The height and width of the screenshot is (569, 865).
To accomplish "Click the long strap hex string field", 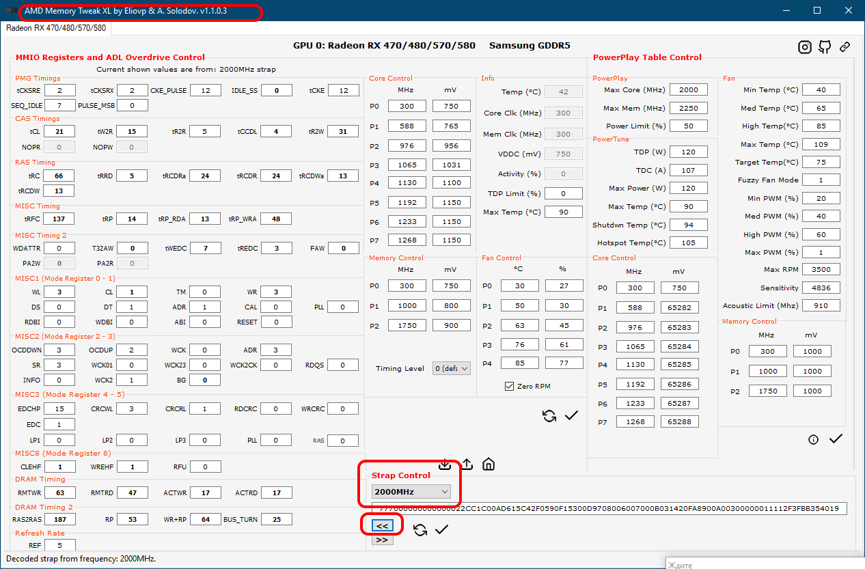I will point(609,508).
